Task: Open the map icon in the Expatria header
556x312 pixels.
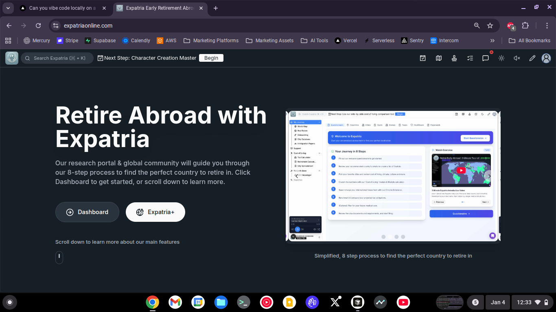Action: click(x=439, y=58)
